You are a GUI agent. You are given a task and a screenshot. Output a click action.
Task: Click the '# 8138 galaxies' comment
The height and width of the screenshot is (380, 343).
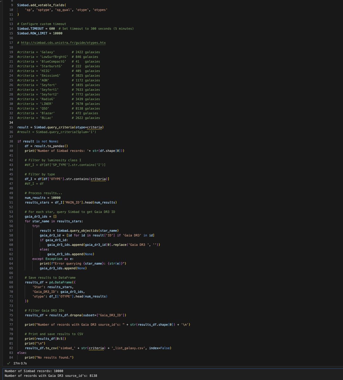click(86, 109)
